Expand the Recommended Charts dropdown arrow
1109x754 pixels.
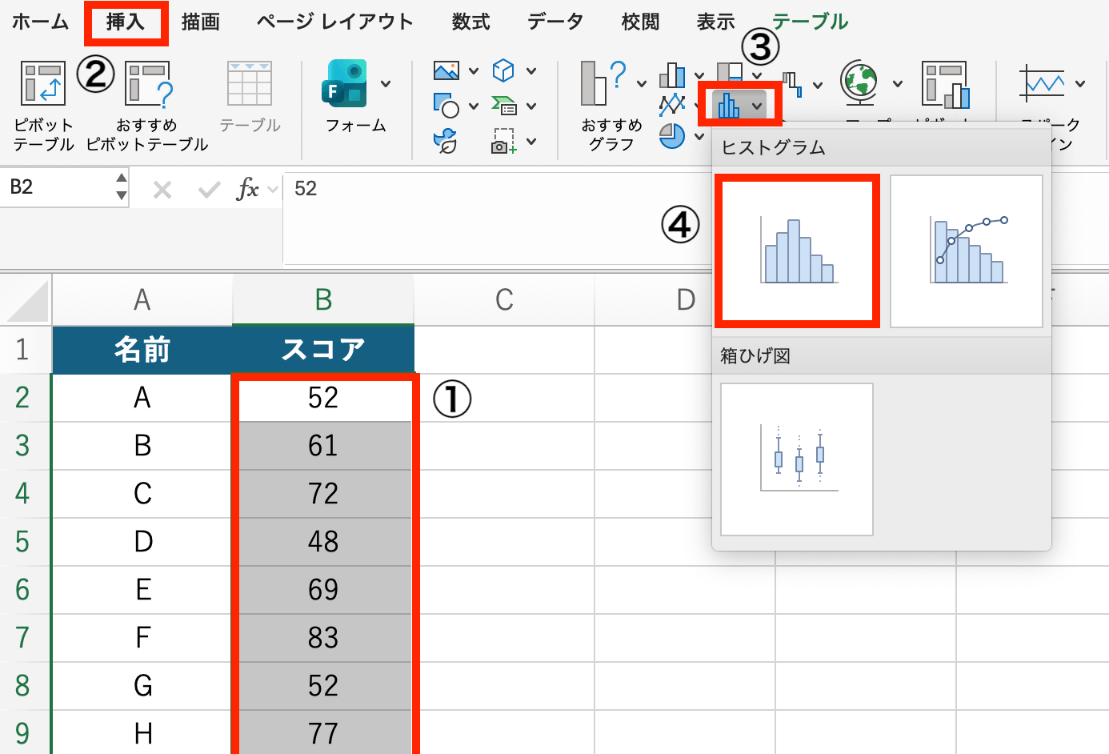[x=642, y=83]
